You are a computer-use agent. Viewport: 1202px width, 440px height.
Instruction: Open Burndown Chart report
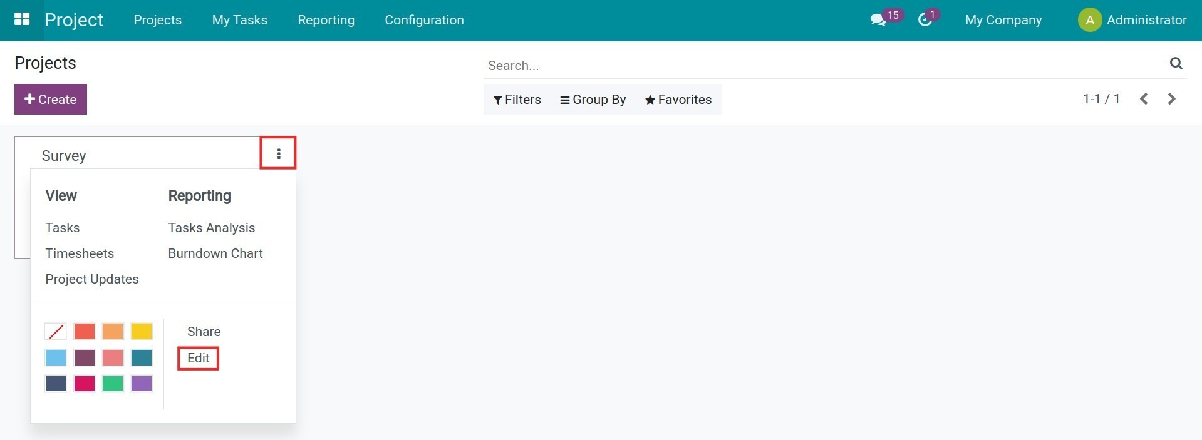[215, 253]
